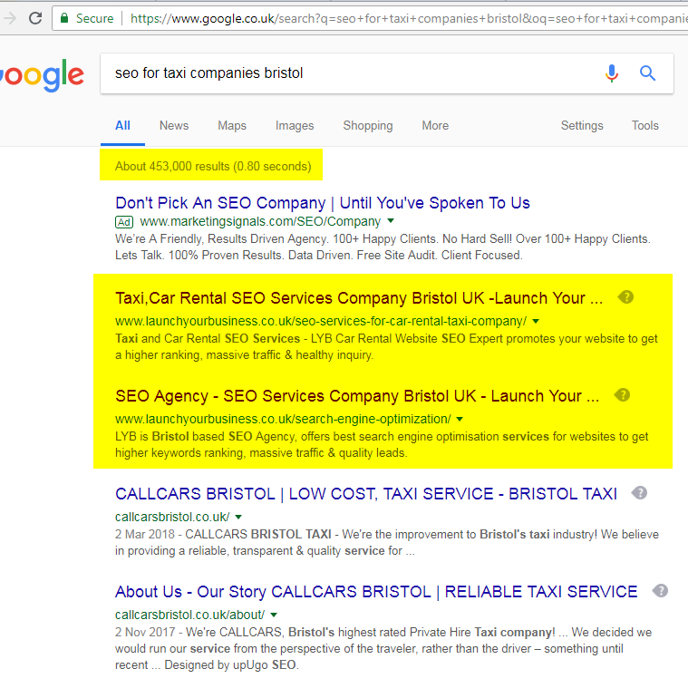
Task: Select the All search tab
Action: coord(122,126)
